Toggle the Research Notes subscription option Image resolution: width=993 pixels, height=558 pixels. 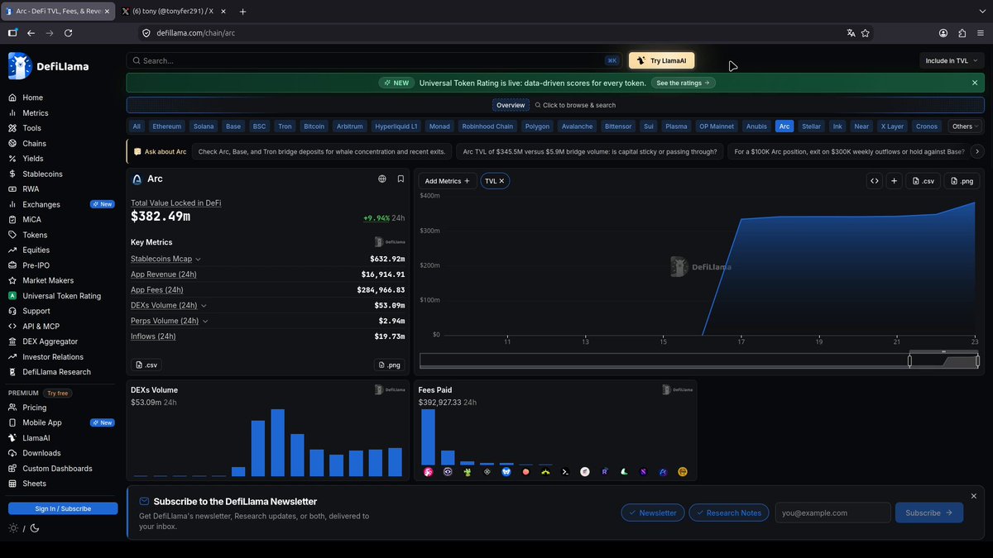(x=728, y=513)
